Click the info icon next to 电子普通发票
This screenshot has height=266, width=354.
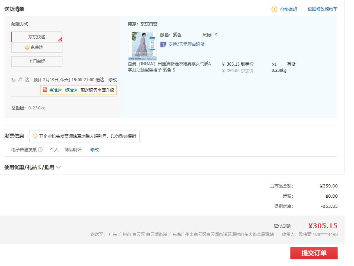click(x=40, y=150)
